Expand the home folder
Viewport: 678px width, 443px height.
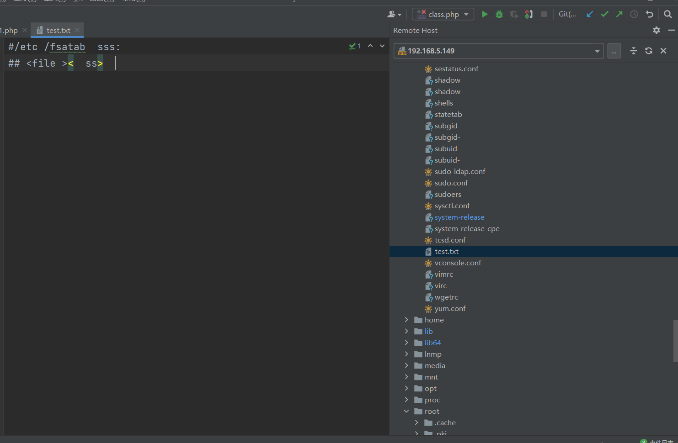click(x=406, y=320)
